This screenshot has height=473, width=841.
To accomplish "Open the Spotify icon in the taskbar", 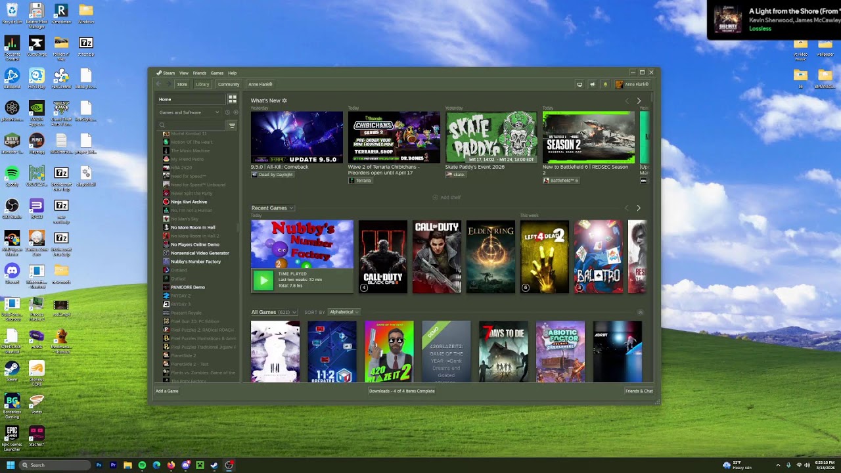I will pyautogui.click(x=142, y=465).
